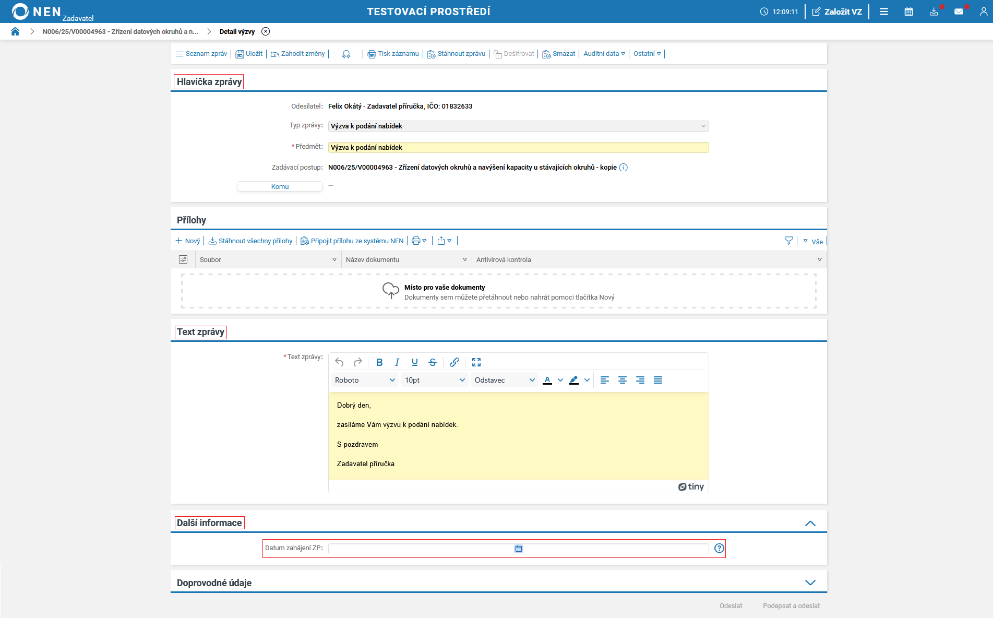Insert a link in the text editor
Image resolution: width=993 pixels, height=618 pixels.
(x=454, y=362)
